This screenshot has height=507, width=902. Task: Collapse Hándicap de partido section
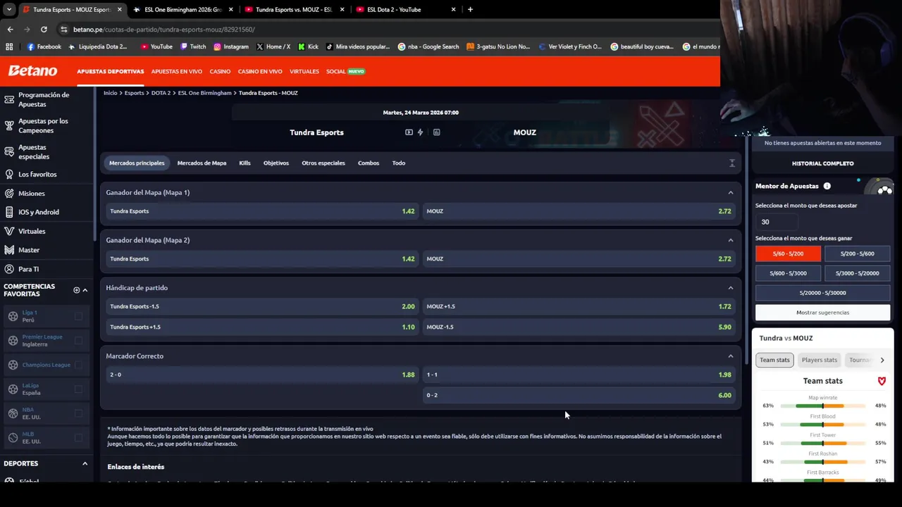pos(730,287)
